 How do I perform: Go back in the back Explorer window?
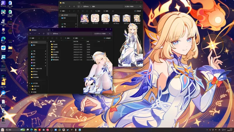click(x=61, y=6)
